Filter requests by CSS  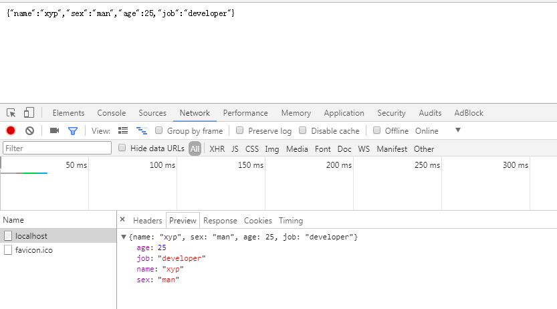252,149
